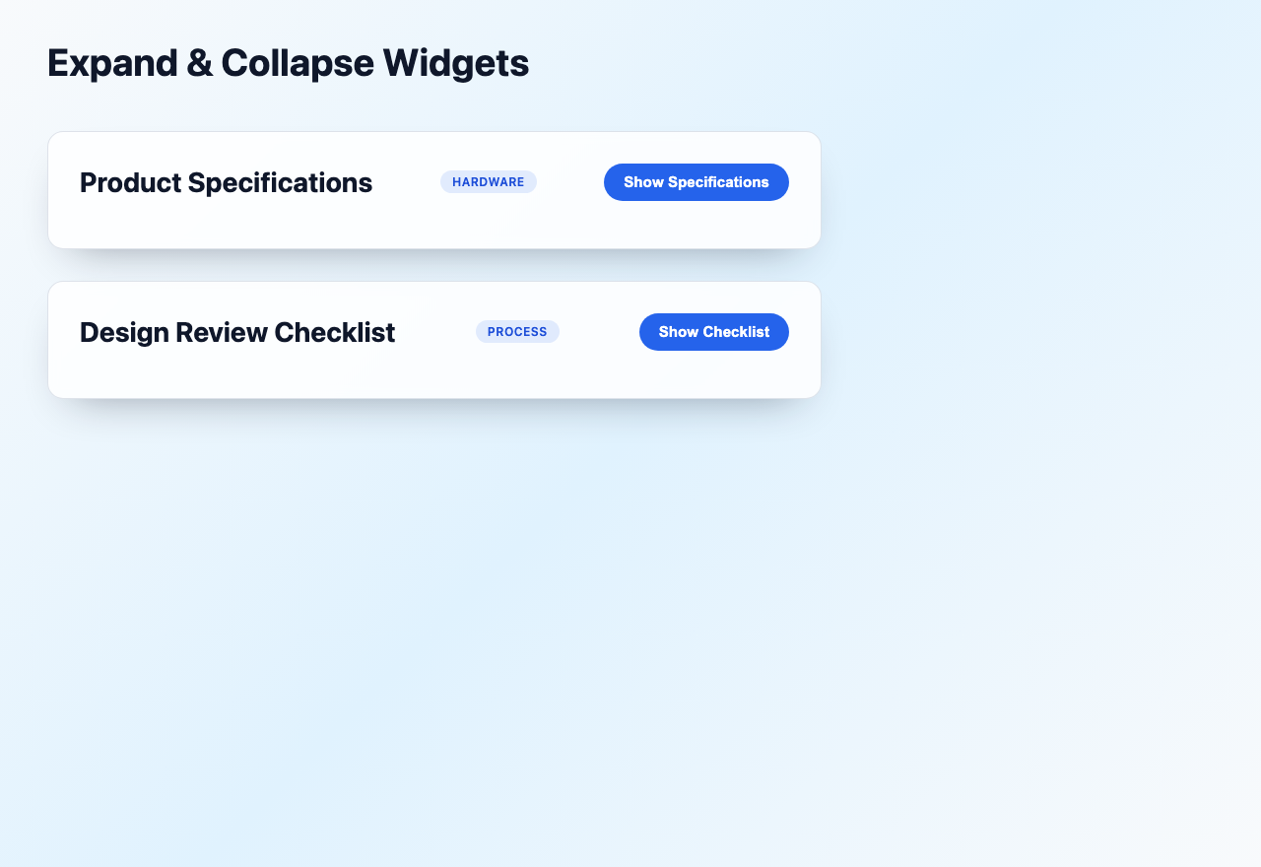
Task: Click the Product Specifications title
Action: (226, 182)
